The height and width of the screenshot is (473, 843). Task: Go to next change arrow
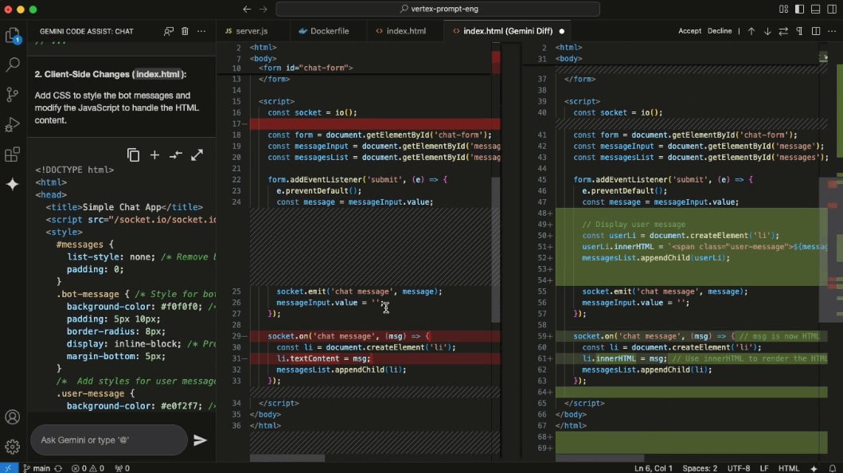click(x=767, y=31)
